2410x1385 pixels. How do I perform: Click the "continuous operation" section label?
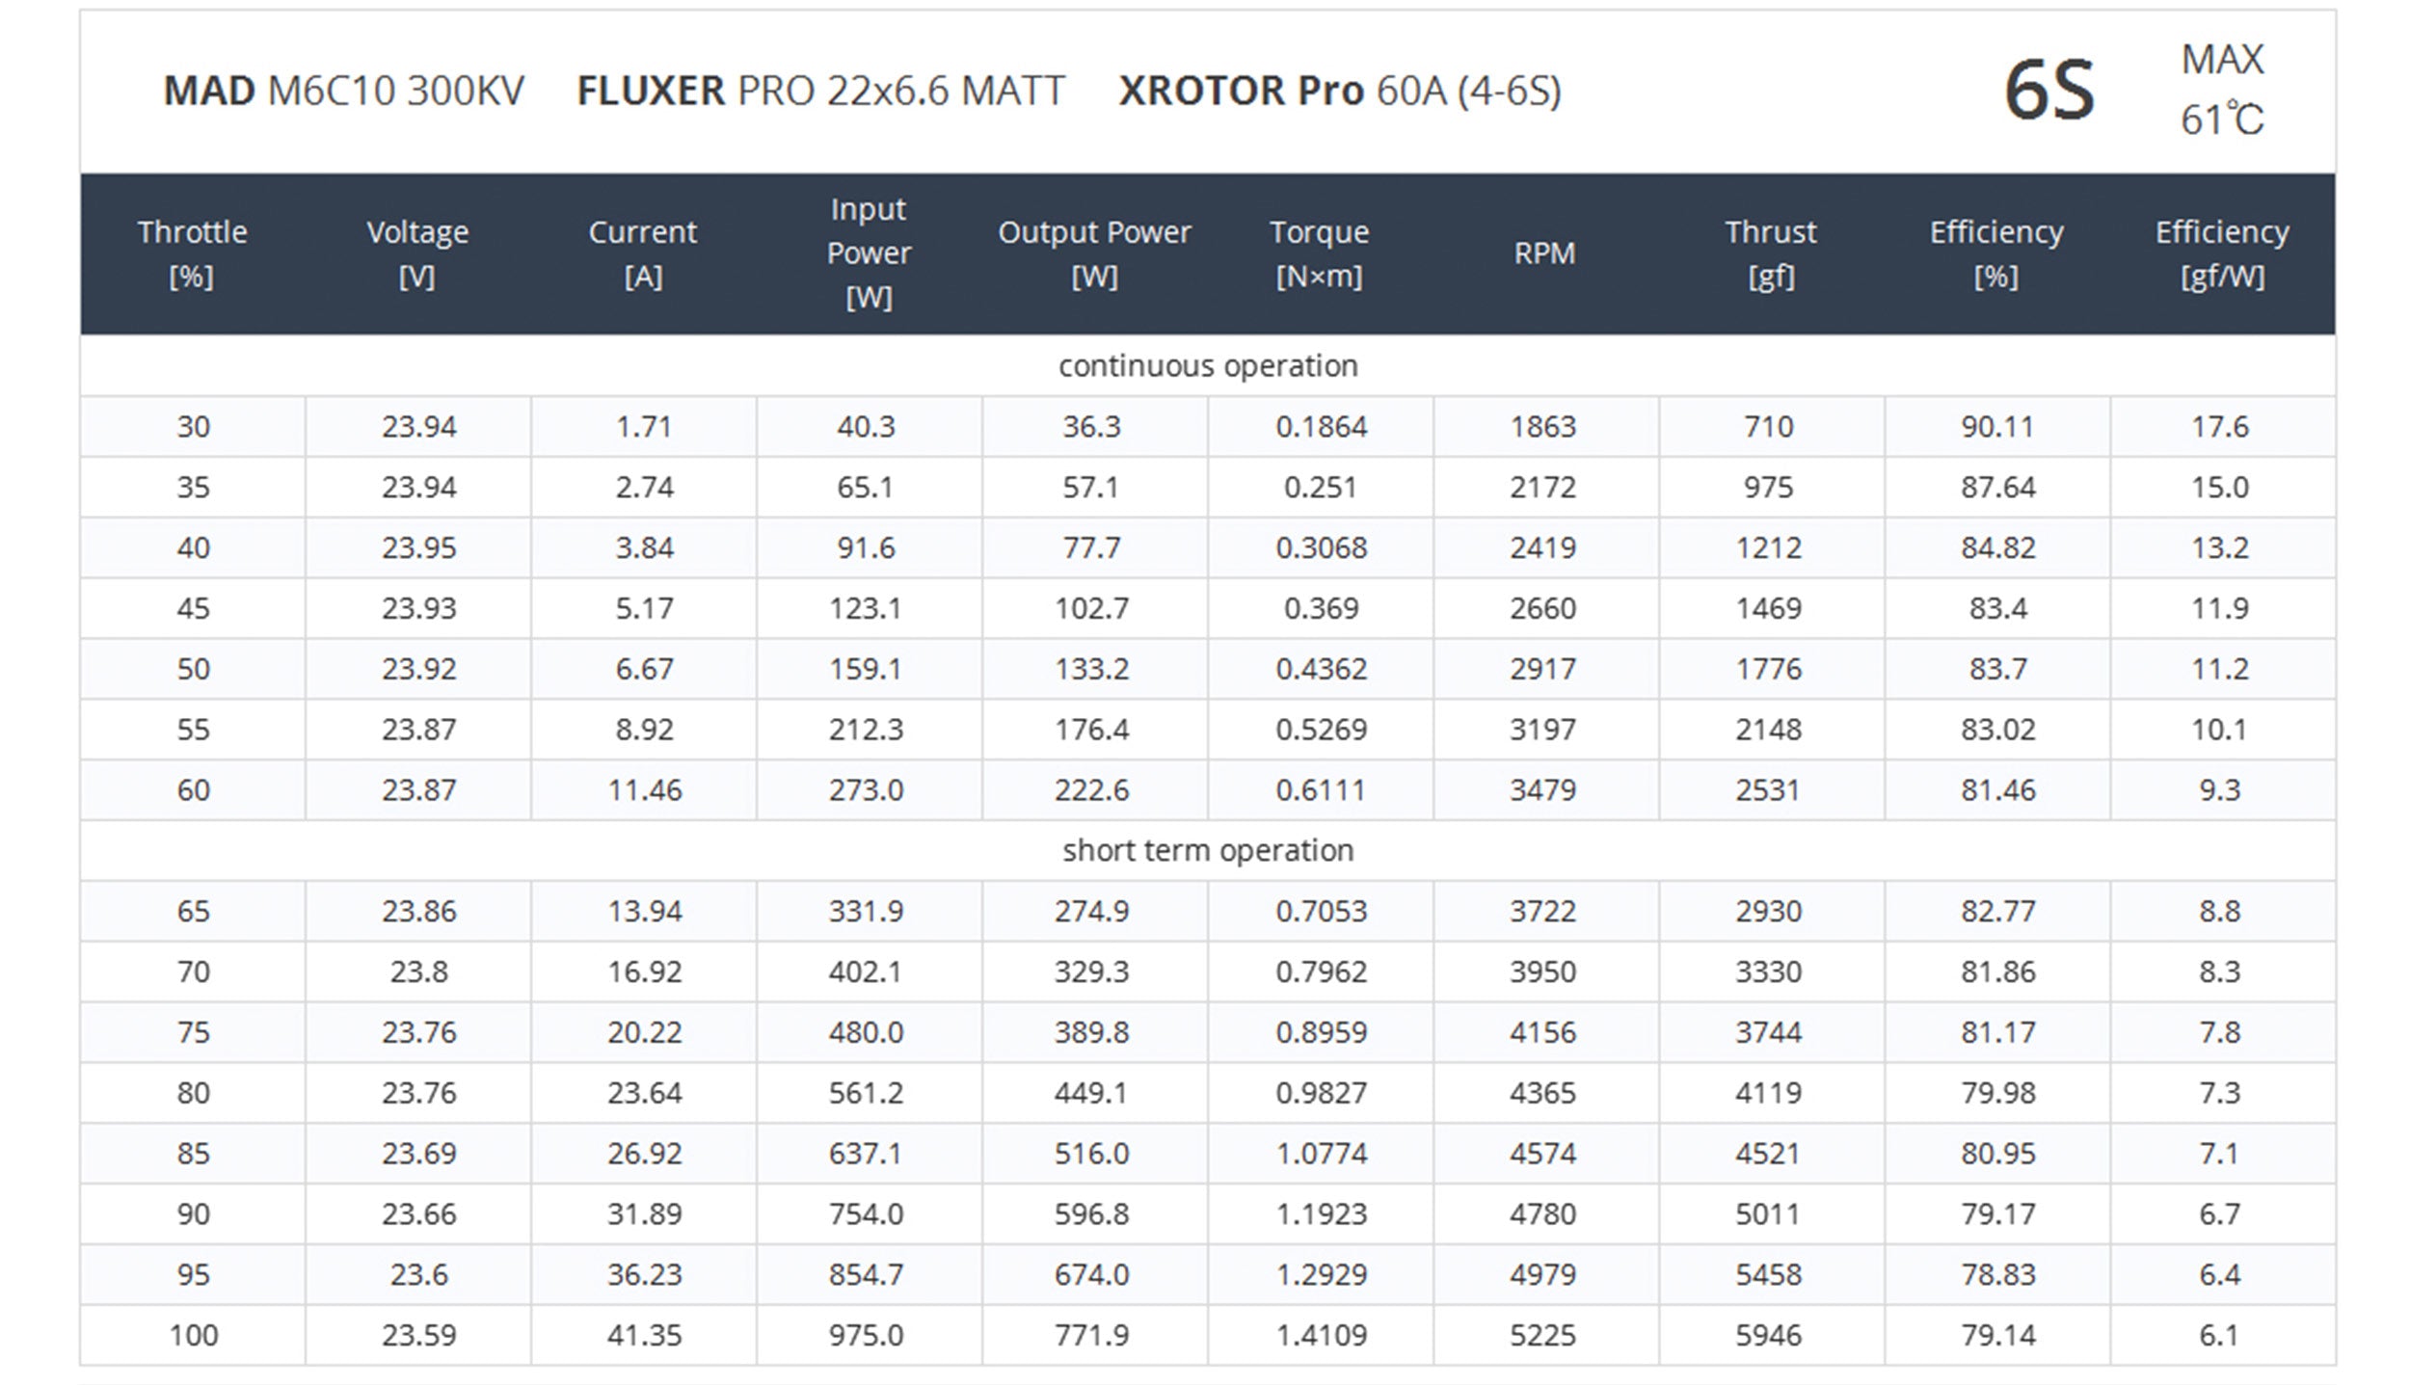pyautogui.click(x=1208, y=366)
